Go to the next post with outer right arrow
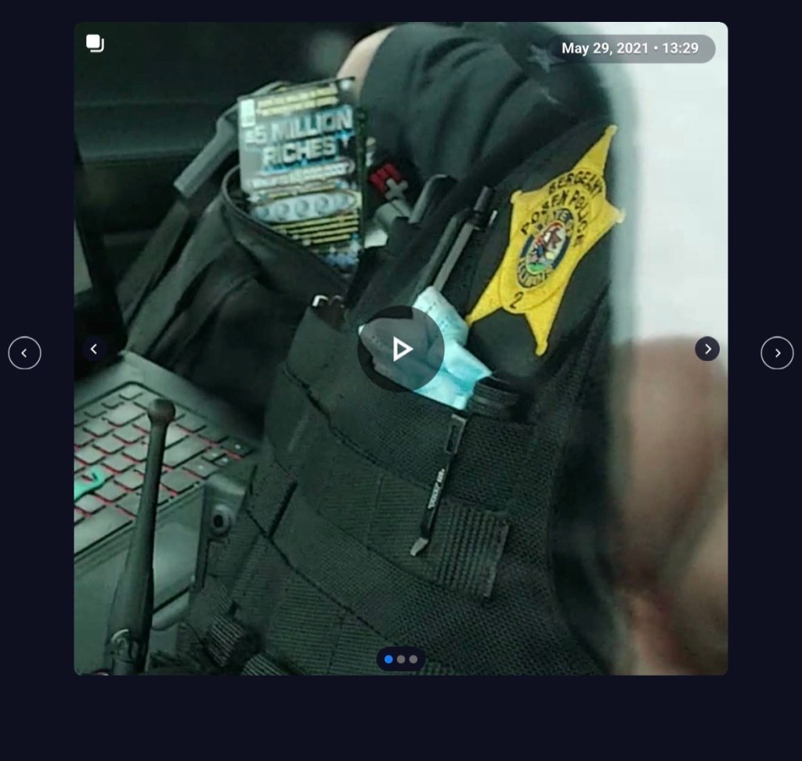This screenshot has height=761, width=802. (x=777, y=353)
